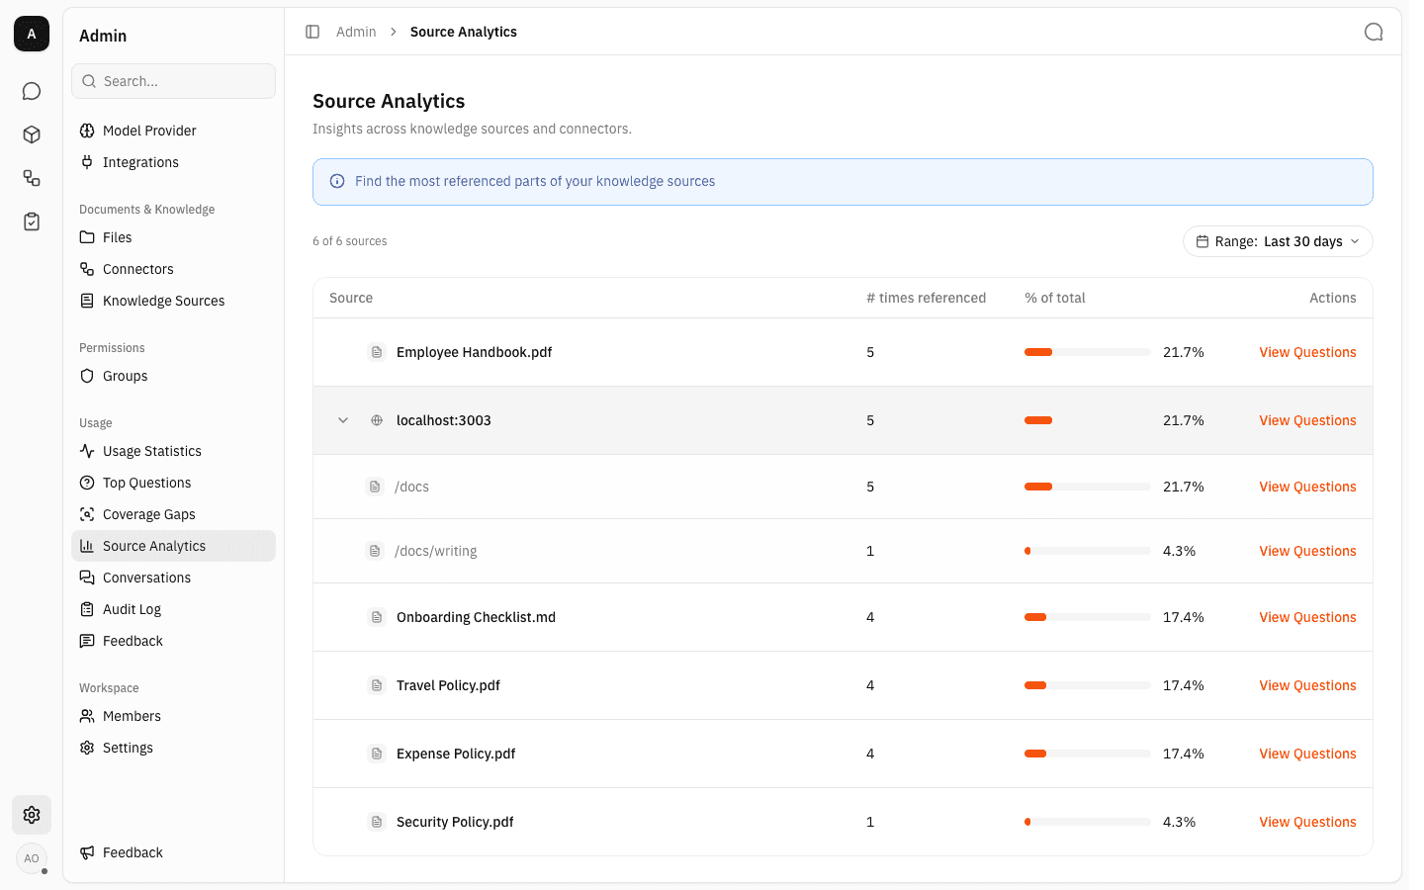Click View Questions for Onboarding Checklist.md
The height and width of the screenshot is (890, 1424).
(1307, 617)
